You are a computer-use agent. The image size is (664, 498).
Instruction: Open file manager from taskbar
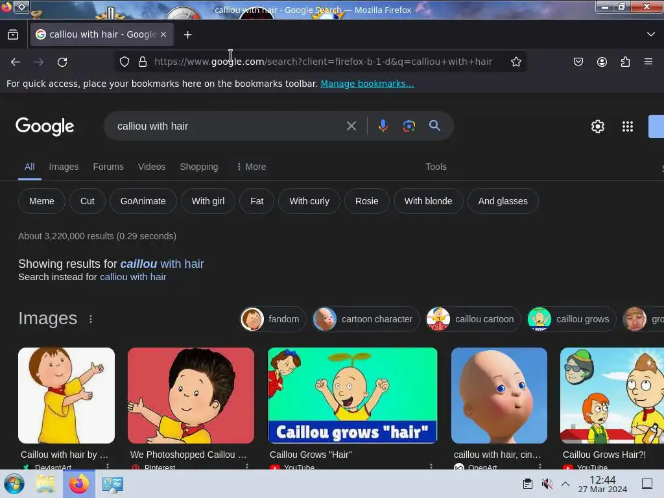pyautogui.click(x=45, y=484)
